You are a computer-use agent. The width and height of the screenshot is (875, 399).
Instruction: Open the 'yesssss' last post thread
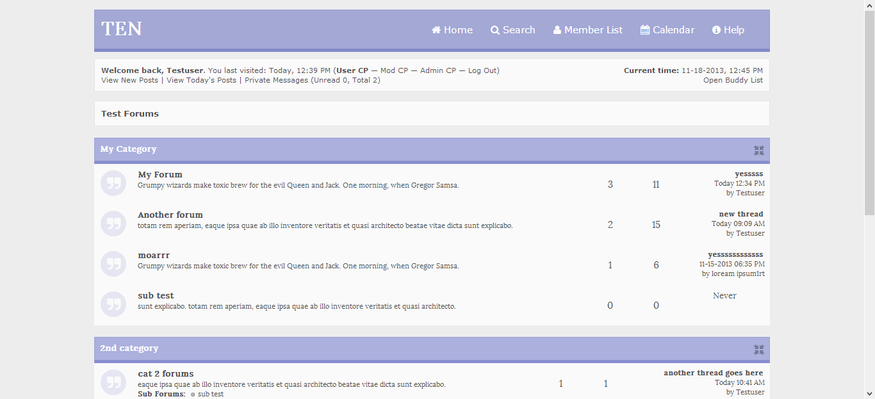[x=748, y=174]
